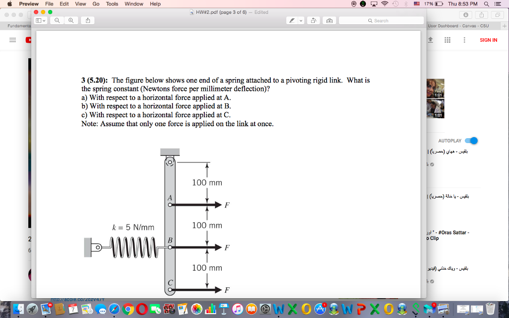The width and height of the screenshot is (509, 318).
Task: Open System Preferences from the Dock
Action: (x=265, y=309)
